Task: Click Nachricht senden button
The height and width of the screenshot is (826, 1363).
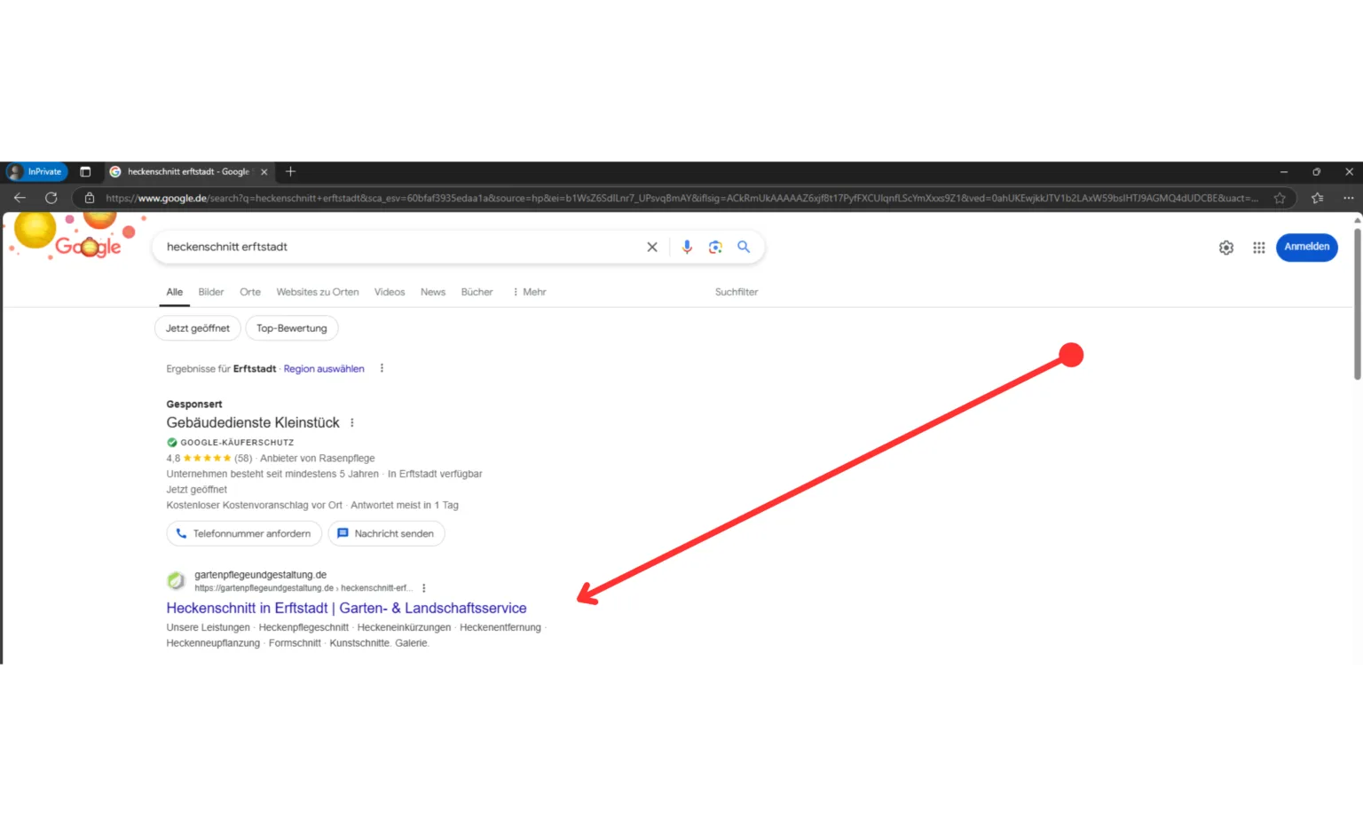Action: click(x=386, y=533)
